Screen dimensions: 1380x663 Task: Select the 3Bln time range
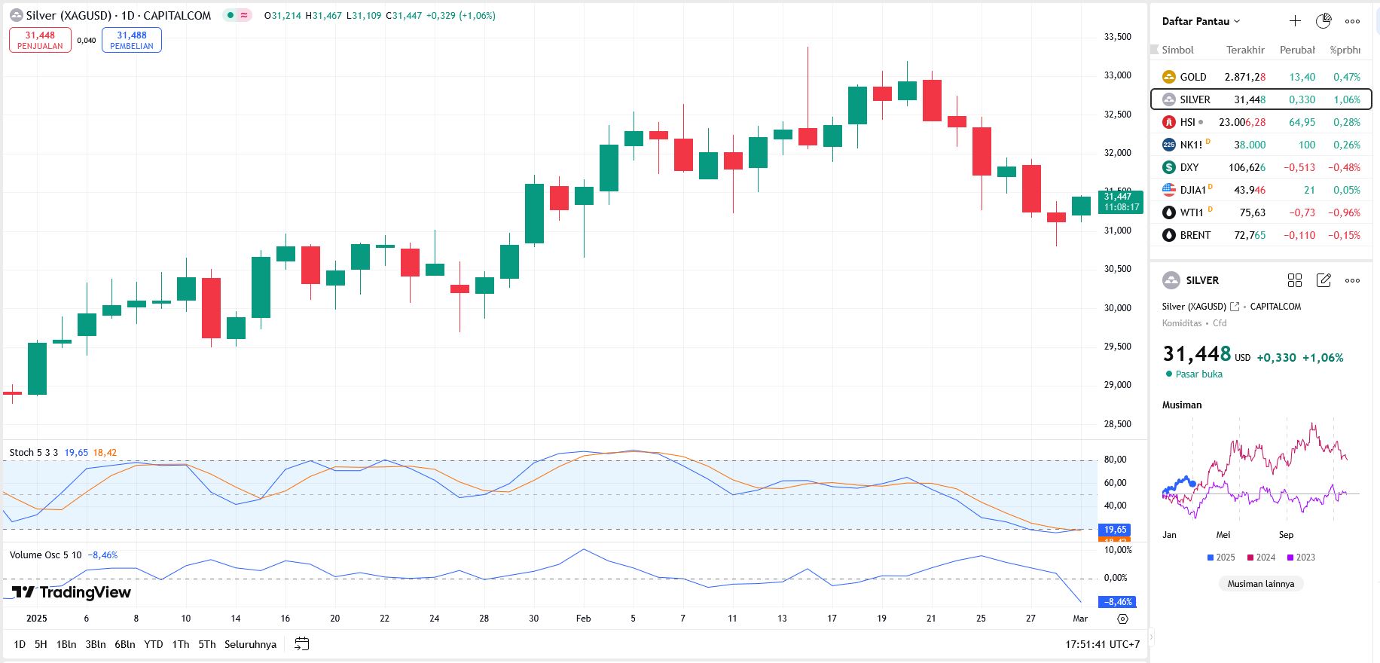96,644
